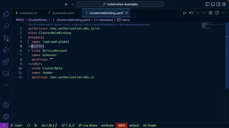Open the Customize Layout control

pyautogui.click(x=224, y=4)
